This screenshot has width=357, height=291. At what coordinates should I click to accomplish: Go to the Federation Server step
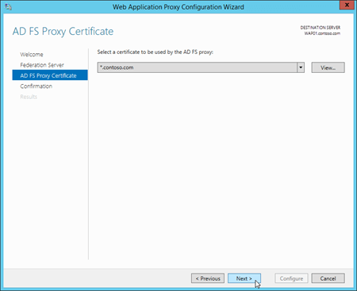pyautogui.click(x=42, y=65)
